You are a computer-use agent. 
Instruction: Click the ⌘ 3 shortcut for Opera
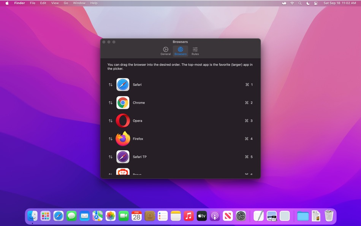pos(249,121)
